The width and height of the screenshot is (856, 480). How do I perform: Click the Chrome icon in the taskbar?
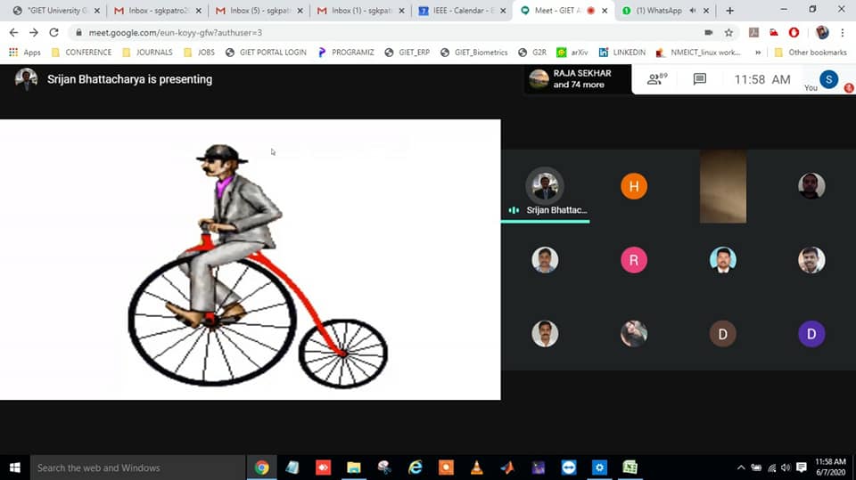[262, 468]
